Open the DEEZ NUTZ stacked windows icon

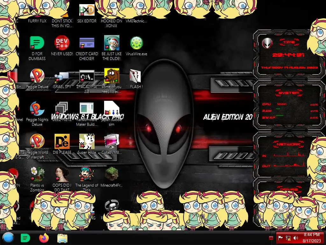click(x=62, y=108)
